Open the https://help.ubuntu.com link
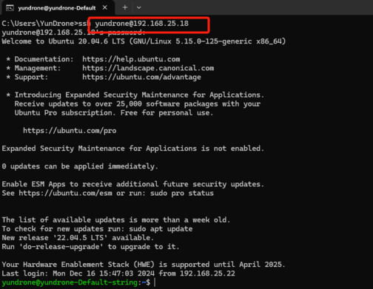The height and width of the screenshot is (289, 373). (131, 59)
